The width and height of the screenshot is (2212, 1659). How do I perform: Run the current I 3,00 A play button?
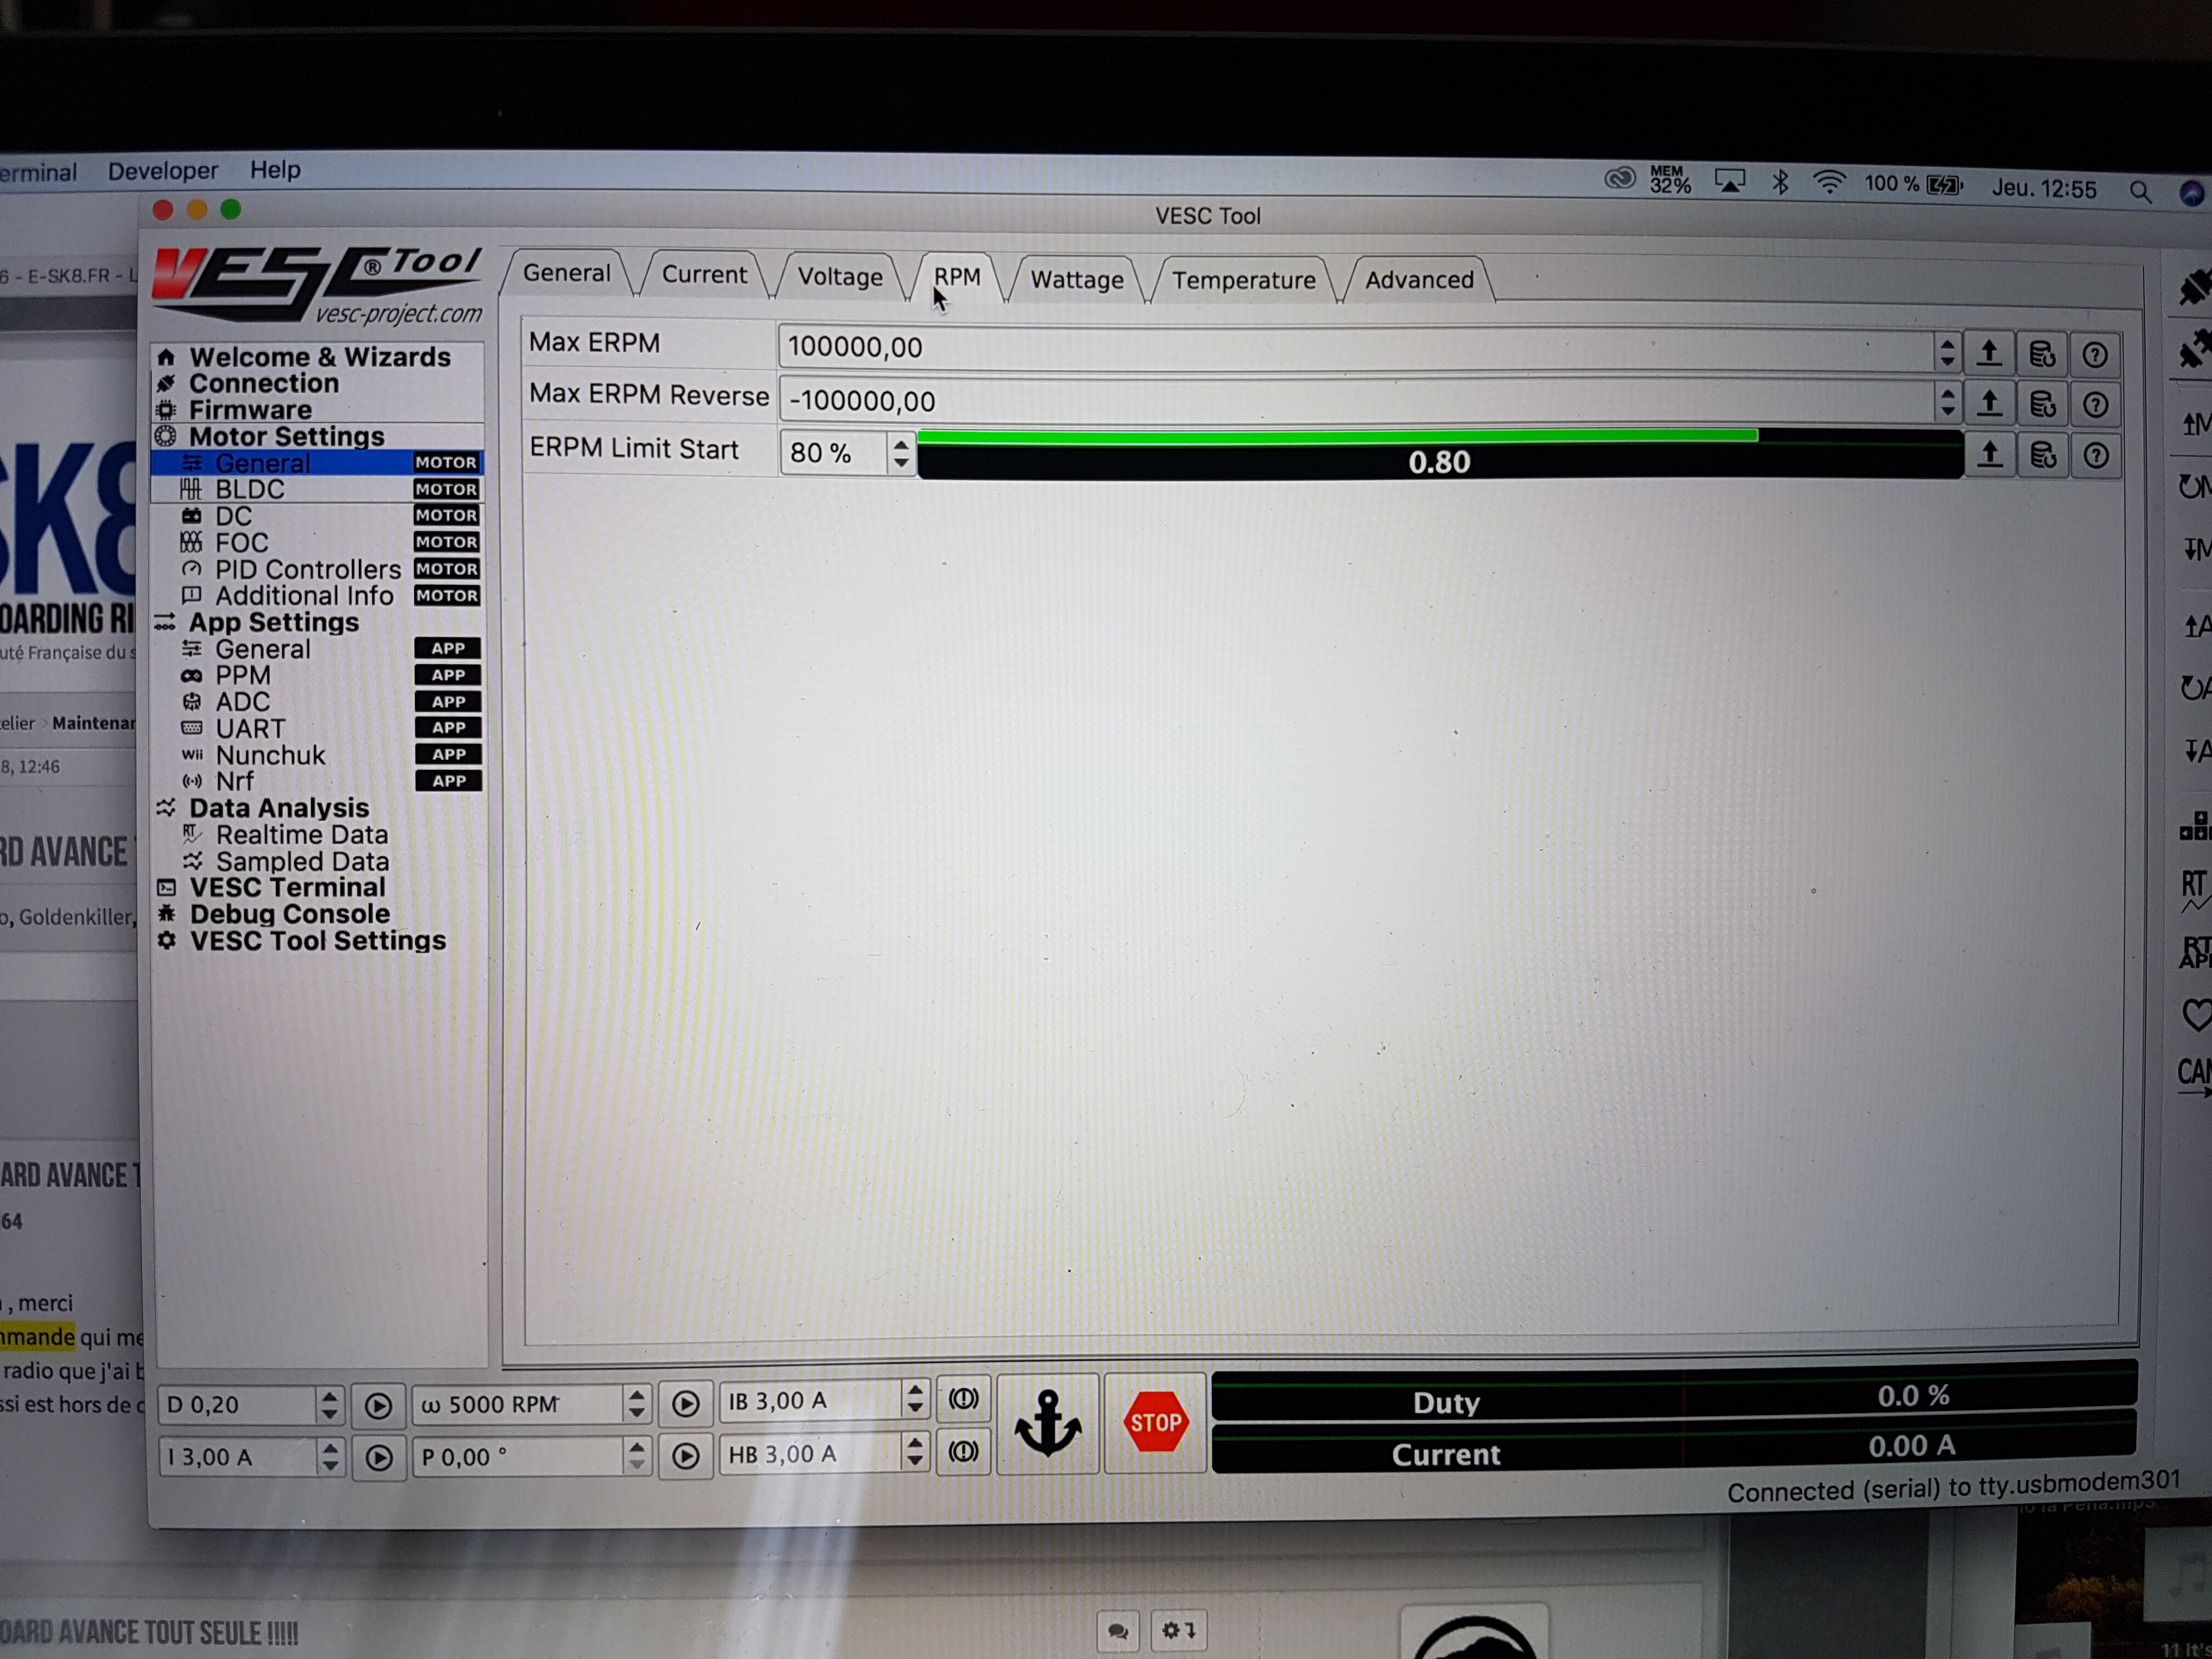[x=379, y=1458]
